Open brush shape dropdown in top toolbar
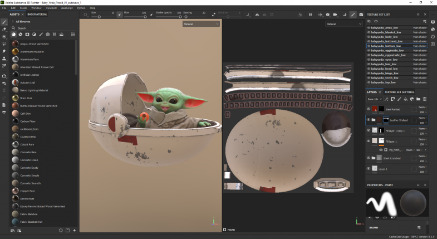This screenshot has height=239, width=437. pos(86,15)
